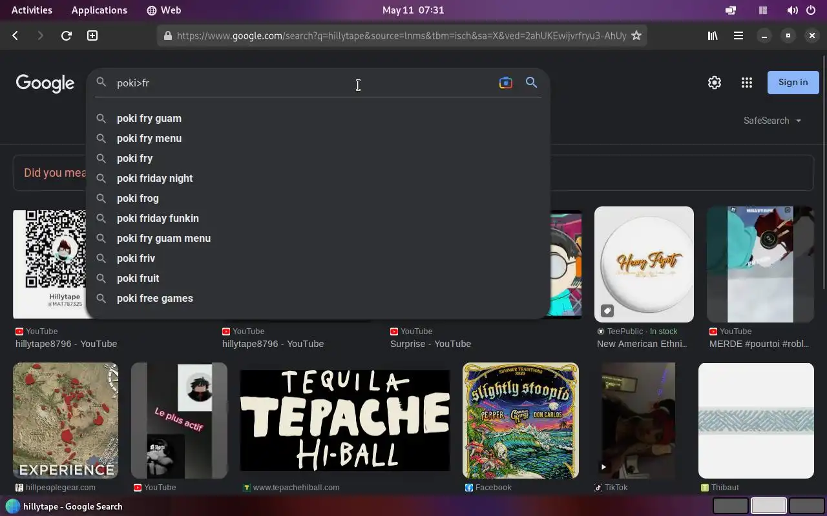This screenshot has width=827, height=516.
Task: Select suggestion 'poki fry menu'
Action: [x=318, y=139]
